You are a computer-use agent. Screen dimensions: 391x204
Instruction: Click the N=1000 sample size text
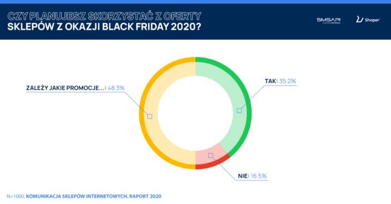(x=15, y=197)
